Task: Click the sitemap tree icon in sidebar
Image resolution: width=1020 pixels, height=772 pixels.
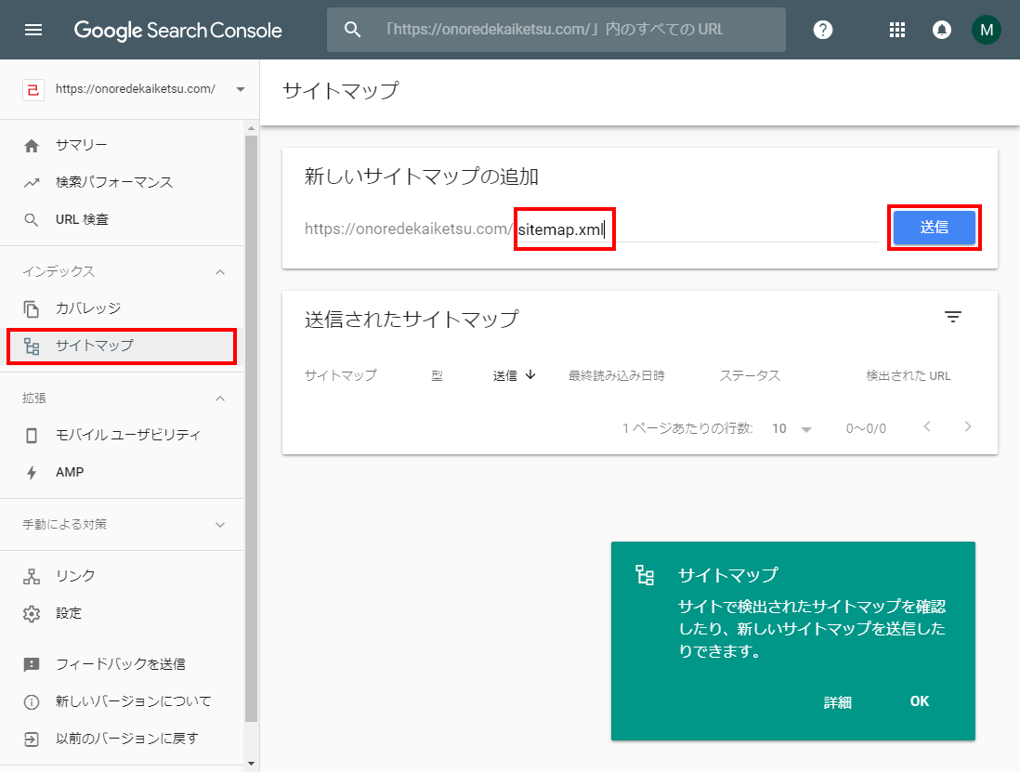Action: 32,346
